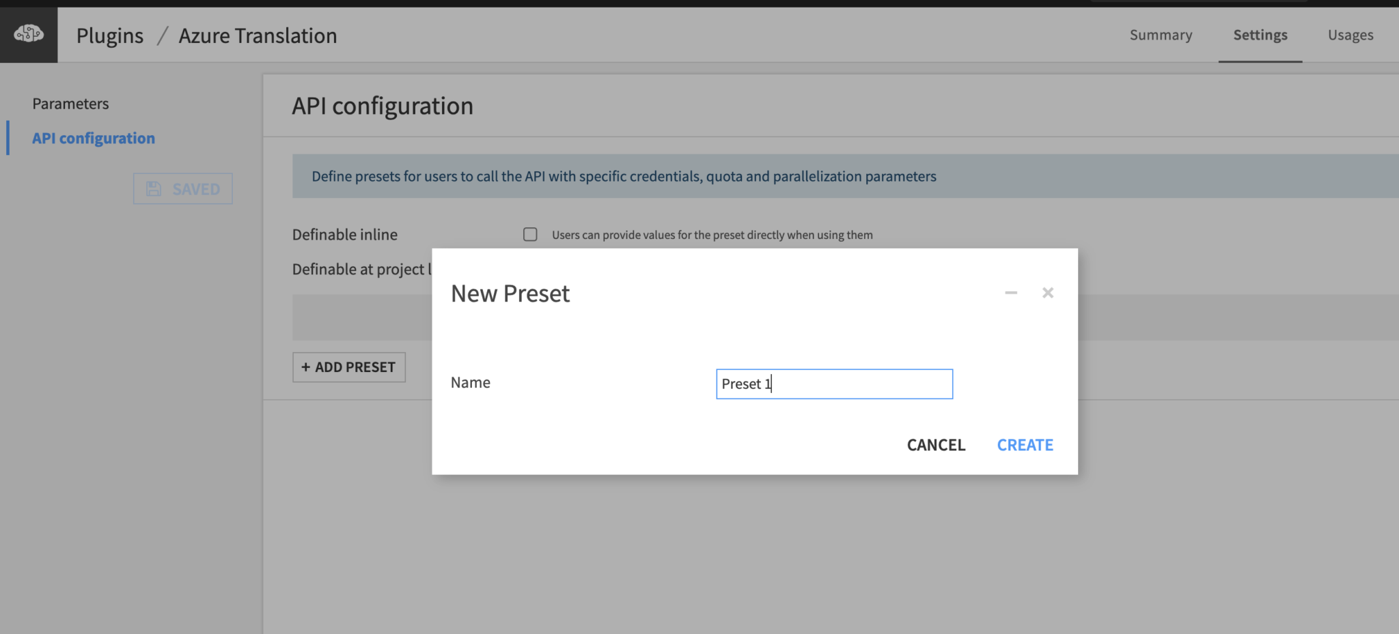This screenshot has width=1399, height=634.
Task: Minimize the New Preset dialog
Action: click(x=1010, y=293)
